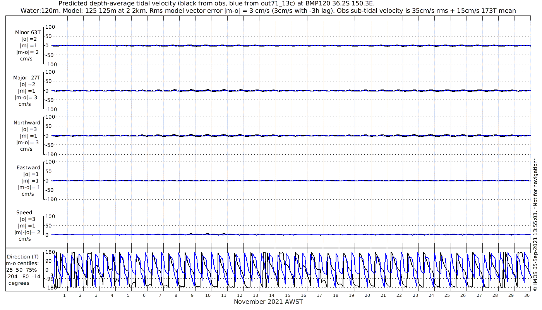
Task: Click the 'Direction (T)' panel label
Action: tap(23, 257)
